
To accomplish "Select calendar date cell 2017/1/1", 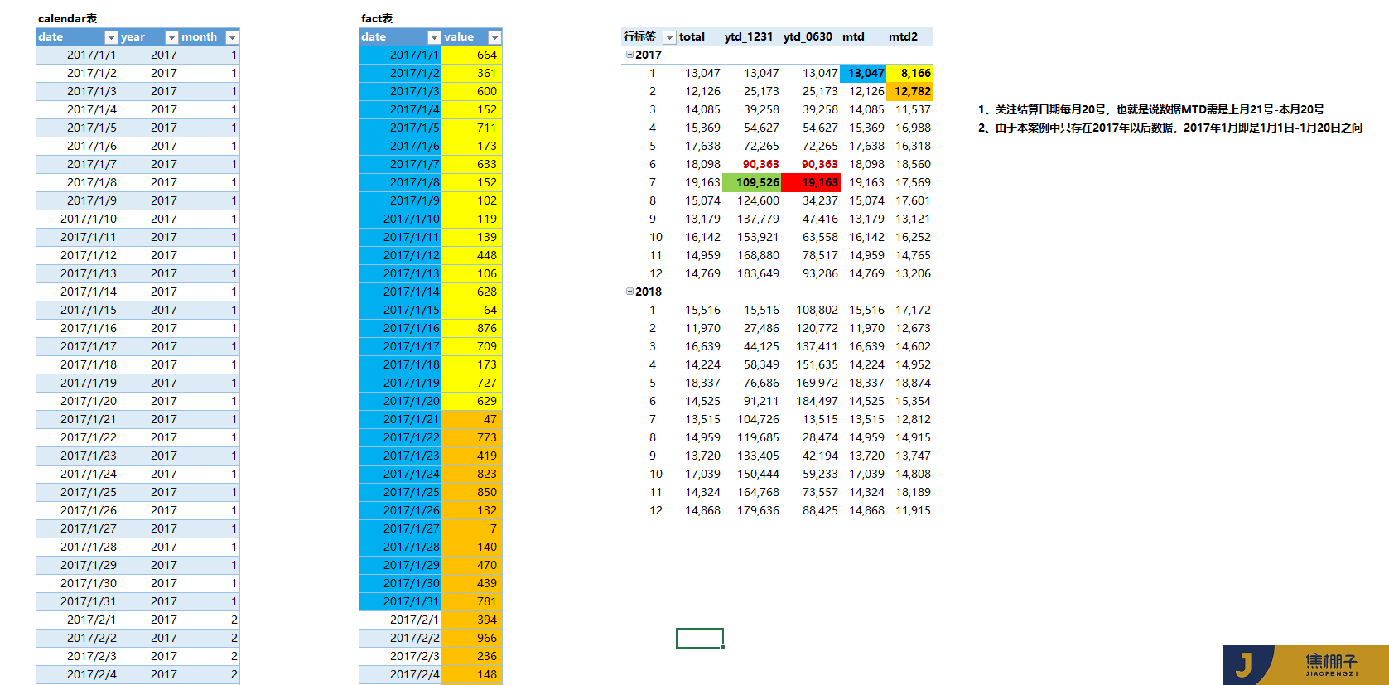I will (78, 55).
